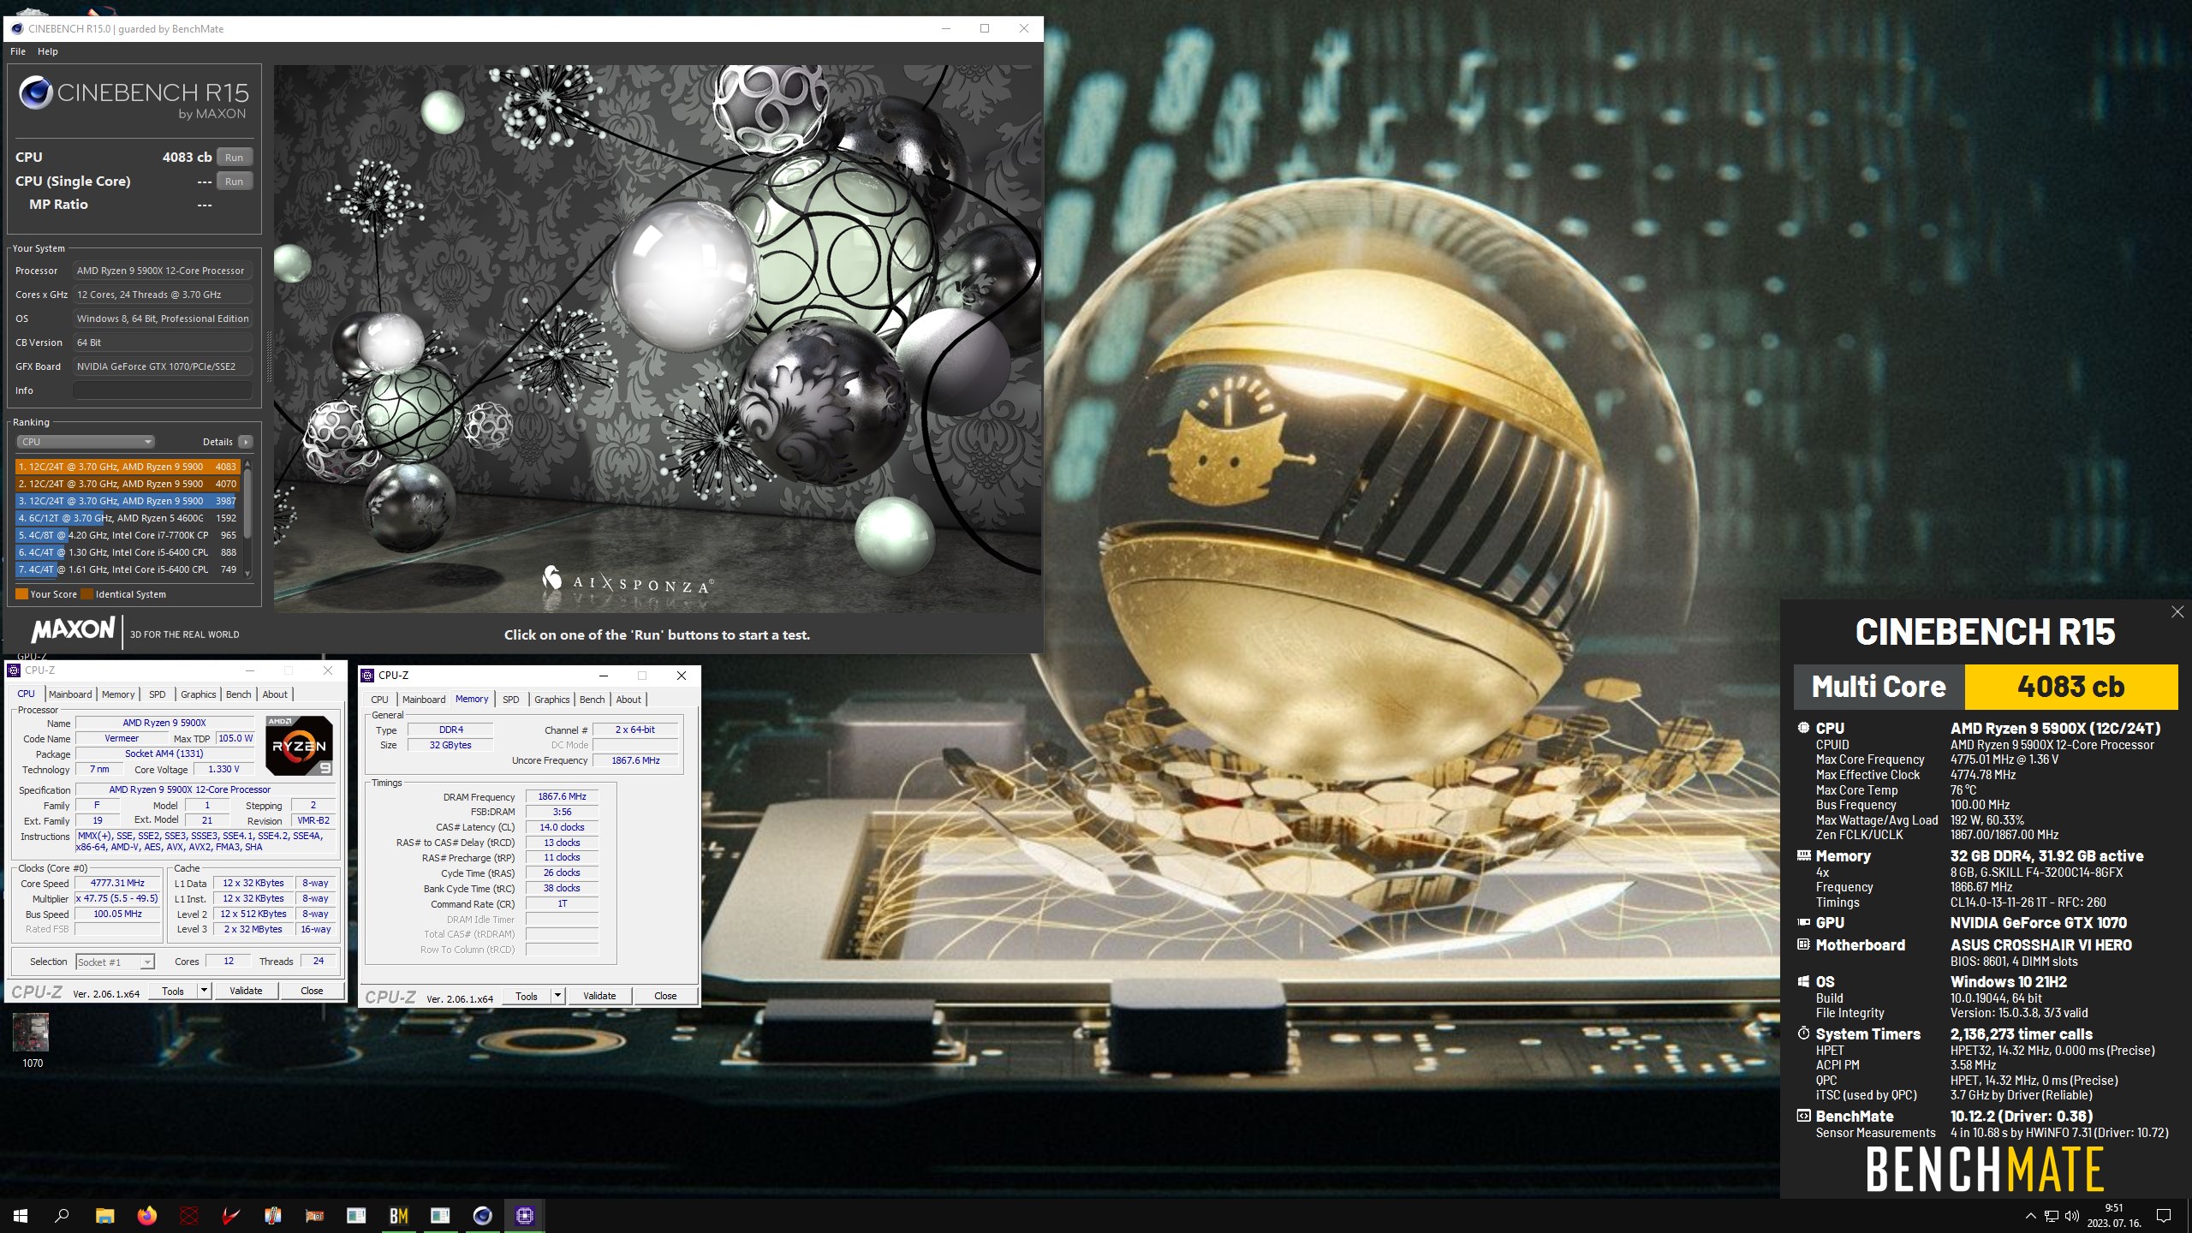Click the Core Speed 4777.31 MHz value
Screen dimensions: 2192x1233
click(x=117, y=883)
